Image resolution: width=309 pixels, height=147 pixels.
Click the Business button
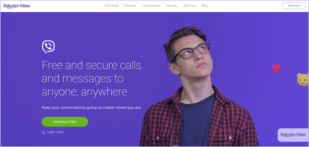tap(294, 6)
